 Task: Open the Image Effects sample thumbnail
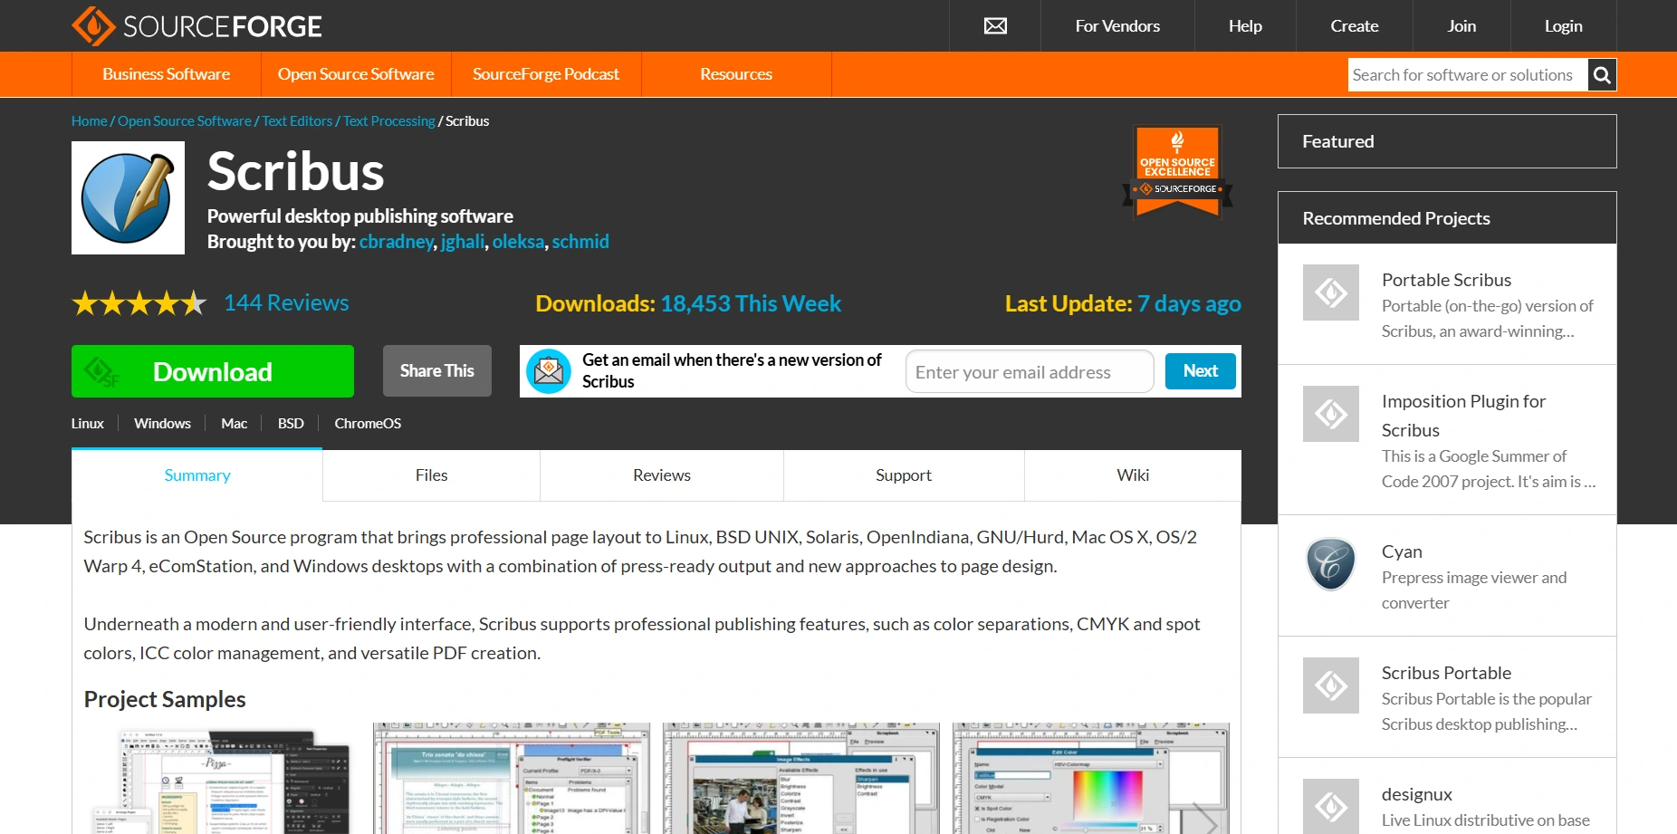tap(801, 779)
